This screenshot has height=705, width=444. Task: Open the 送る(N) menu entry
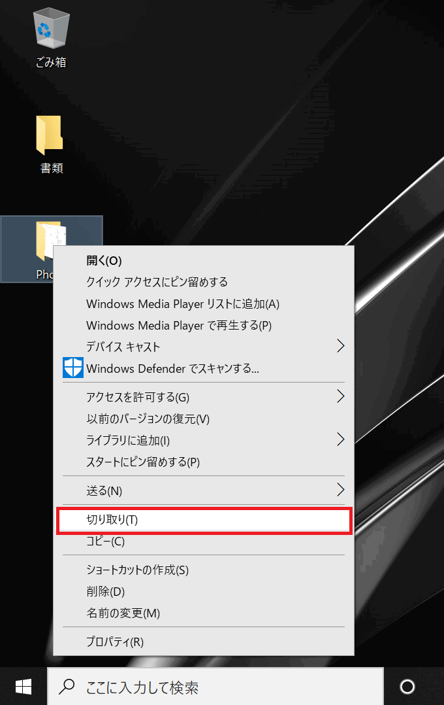coord(204,490)
